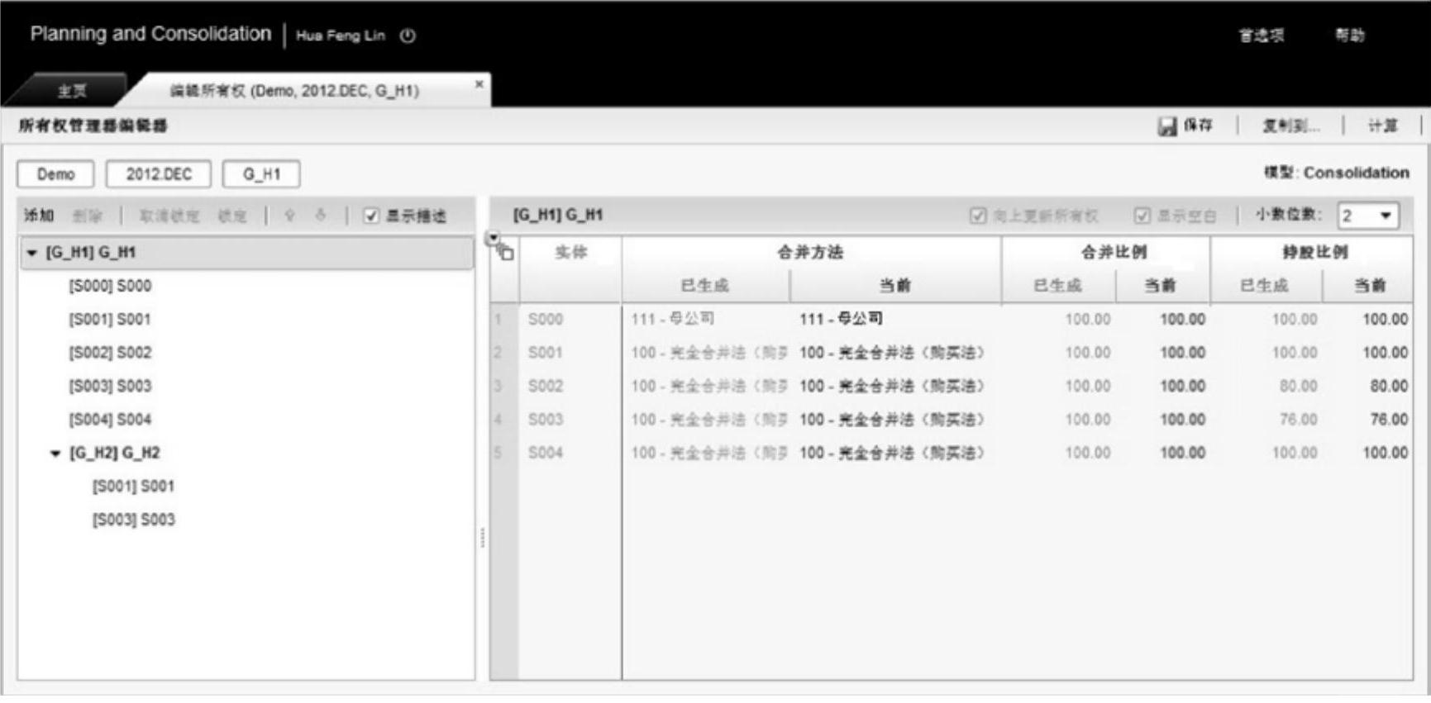This screenshot has width=1431, height=703.
Task: Click the 计算 button
Action: click(1382, 126)
